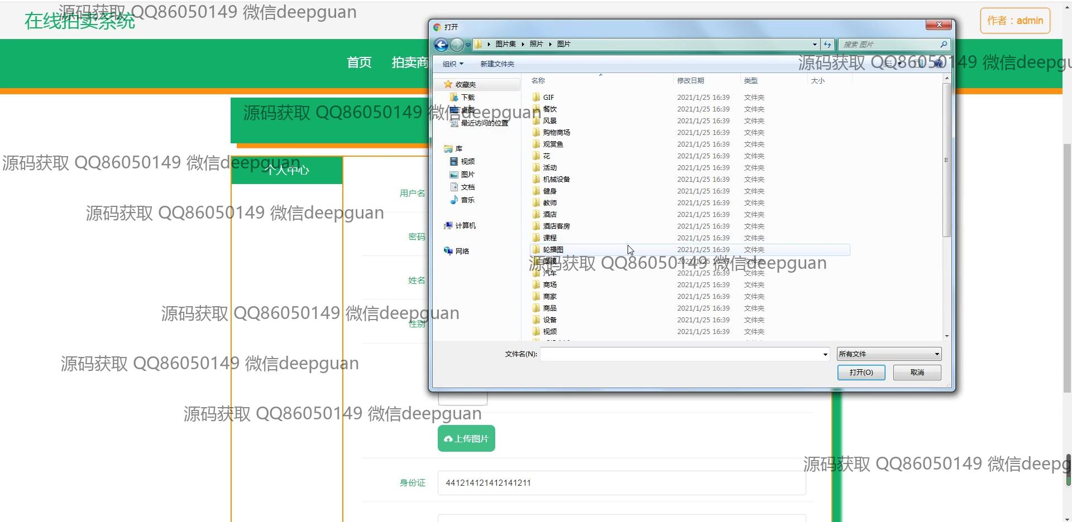1072x522 pixels.
Task: Click the 打开(O) button
Action: pyautogui.click(x=861, y=373)
